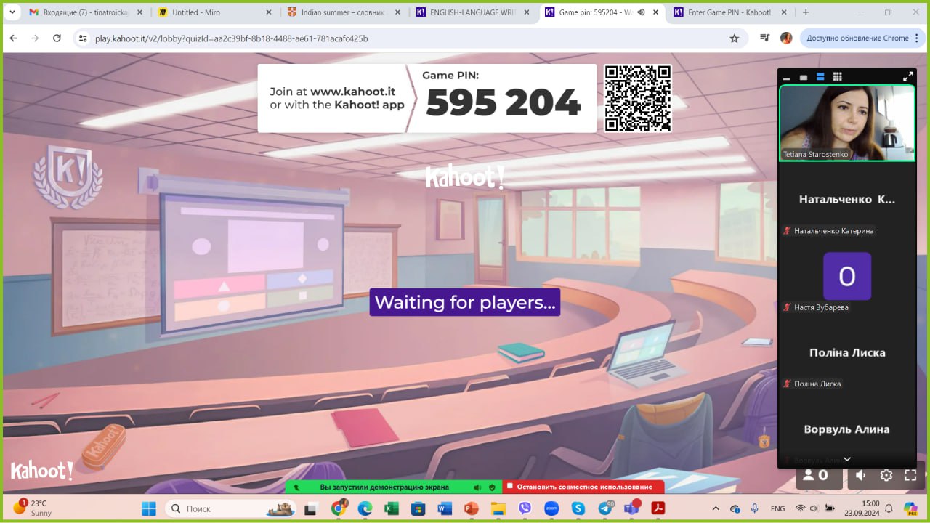Open Chrome media controls icon
Image resolution: width=930 pixels, height=523 pixels.
pyautogui.click(x=764, y=38)
